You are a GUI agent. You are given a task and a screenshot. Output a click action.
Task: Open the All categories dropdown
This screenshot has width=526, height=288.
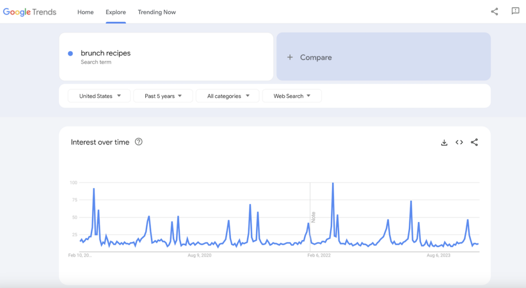pos(228,96)
